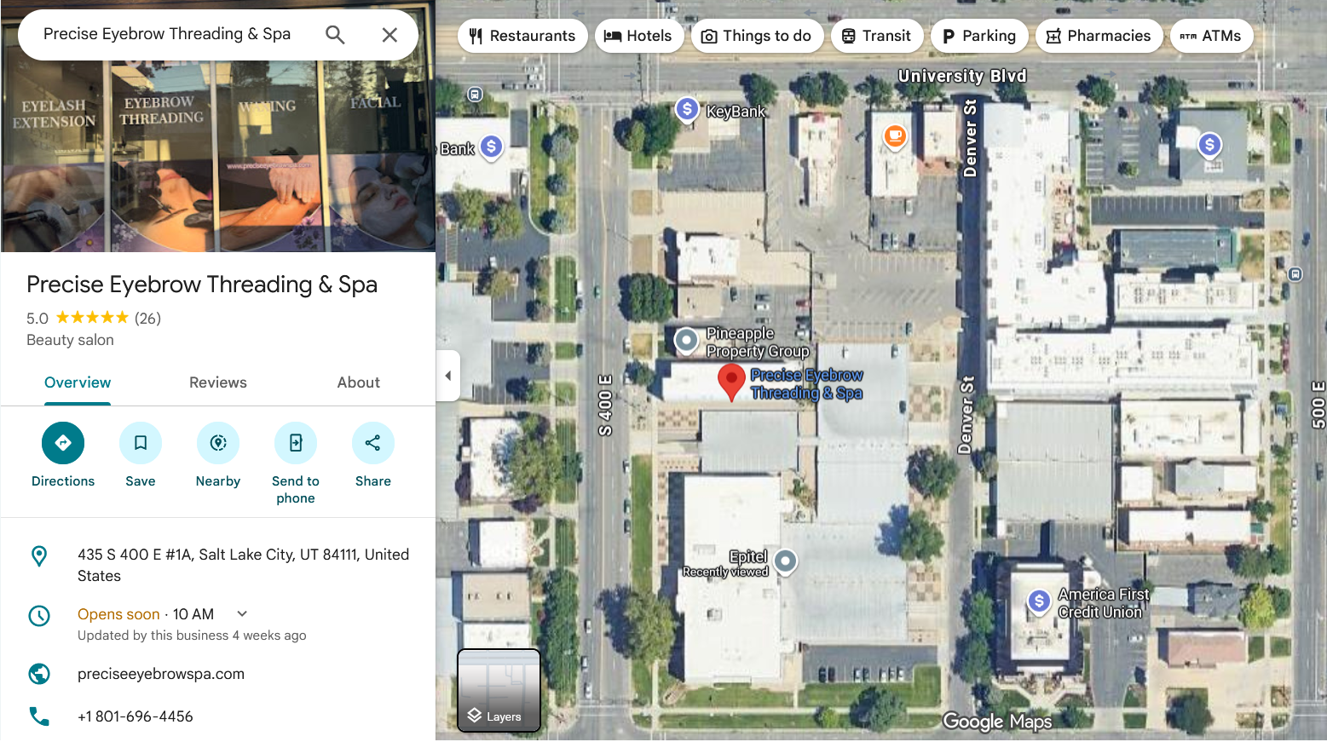
Task: Save the place with the bookmark icon
Action: coord(141,443)
